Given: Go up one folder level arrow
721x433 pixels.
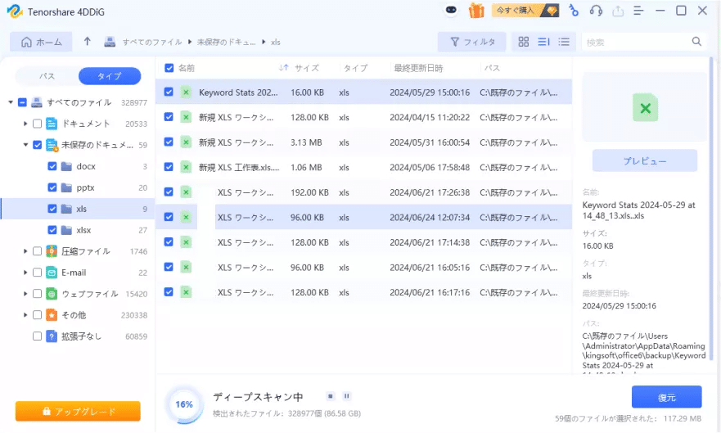Looking at the screenshot, I should coord(88,42).
